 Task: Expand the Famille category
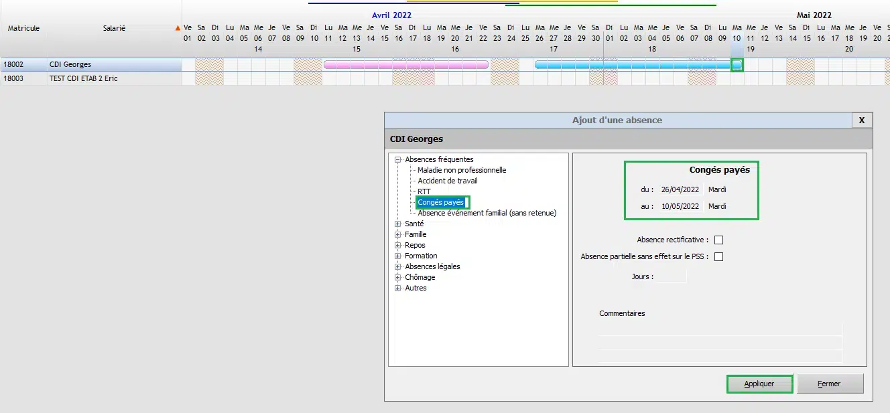(x=398, y=234)
